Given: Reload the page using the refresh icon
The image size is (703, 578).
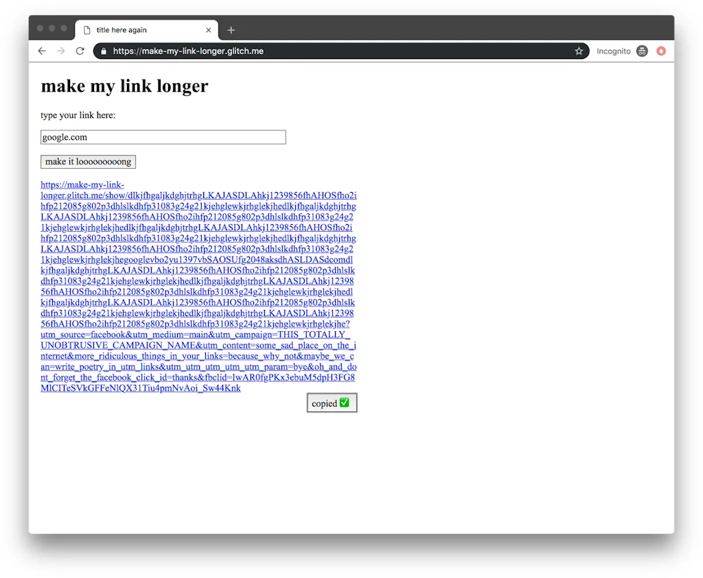Looking at the screenshot, I should click(80, 51).
